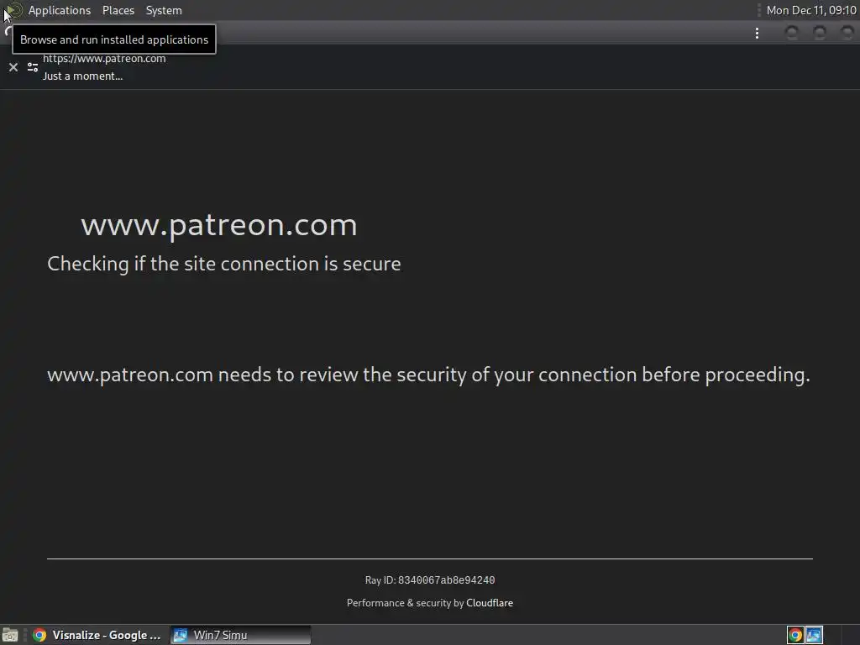Close the window using the title bar button
This screenshot has width=860, height=645.
point(847,33)
